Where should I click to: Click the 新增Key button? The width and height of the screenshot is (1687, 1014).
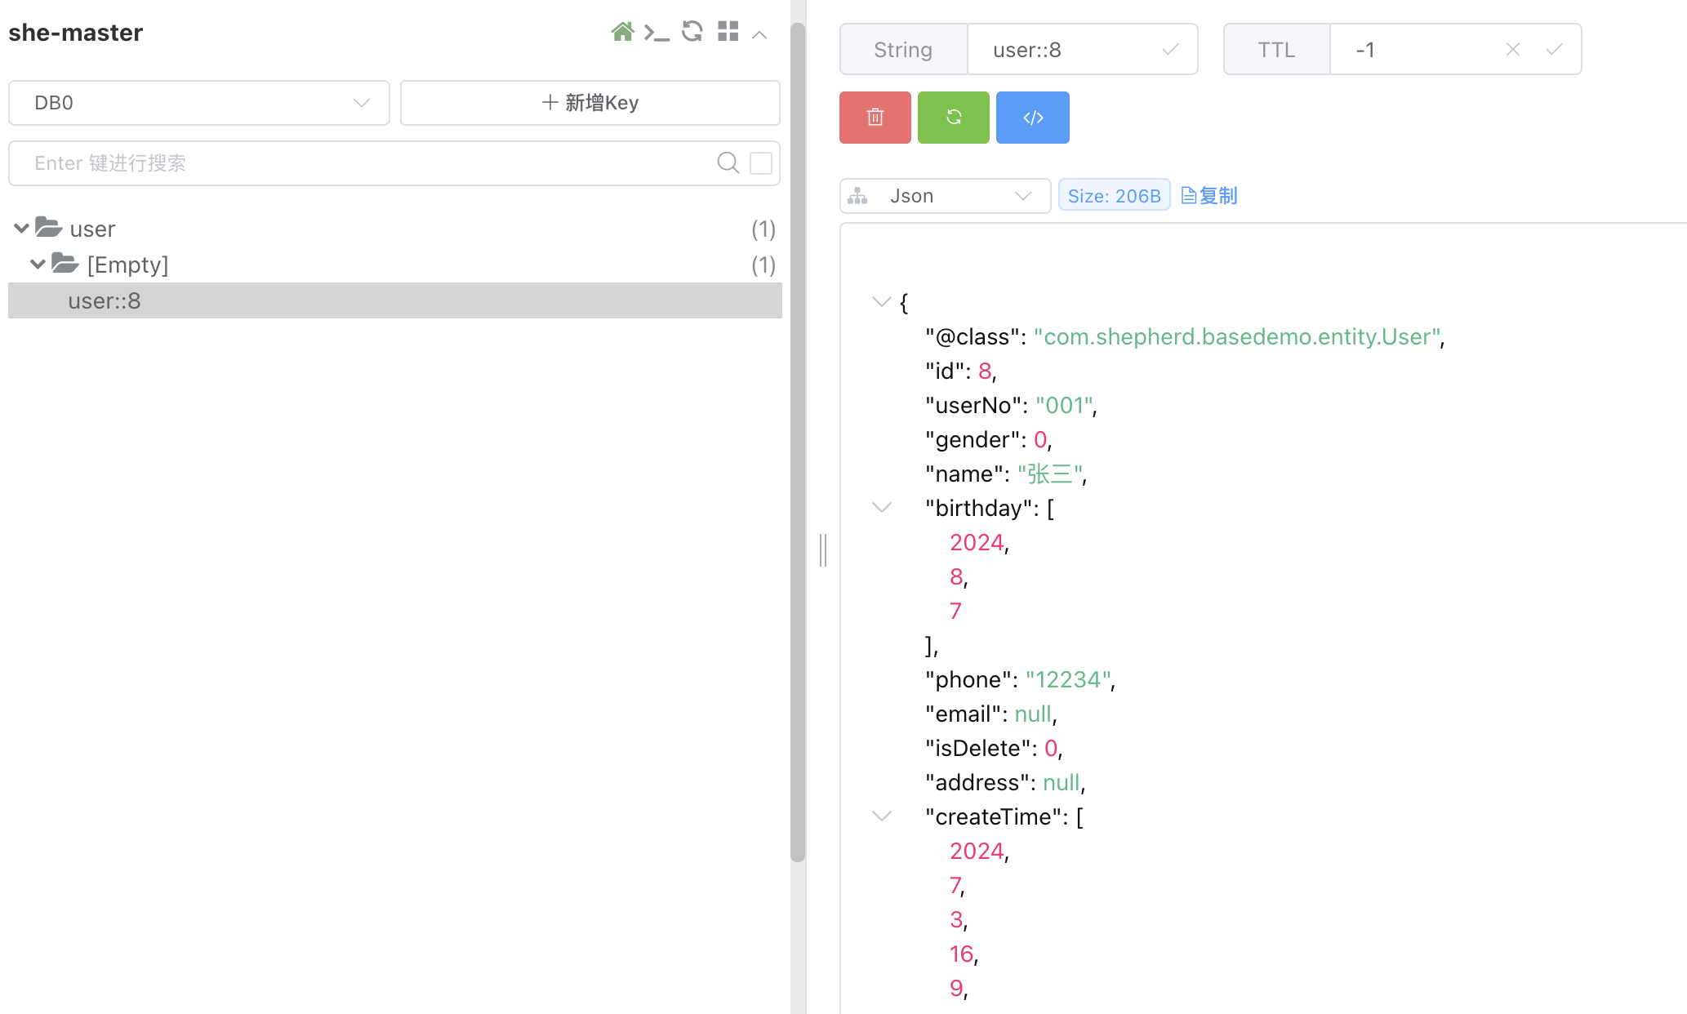coord(590,103)
